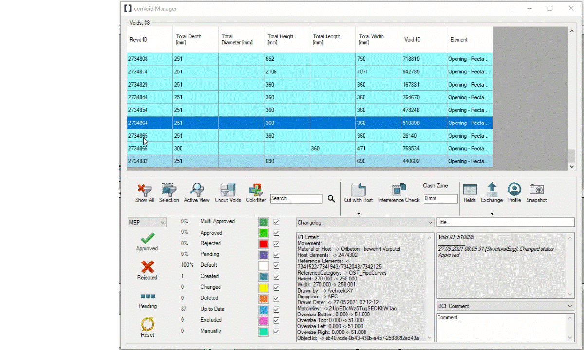Image resolution: width=584 pixels, height=350 pixels.
Task: Select row with Revit-ID 2734882
Action: 310,161
